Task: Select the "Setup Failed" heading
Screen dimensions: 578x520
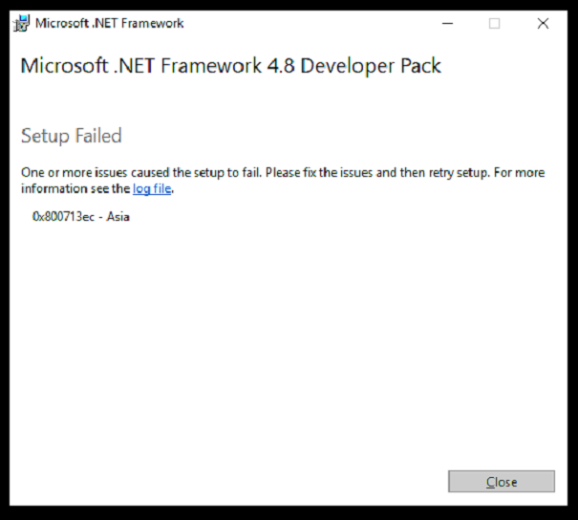Action: 71,136
